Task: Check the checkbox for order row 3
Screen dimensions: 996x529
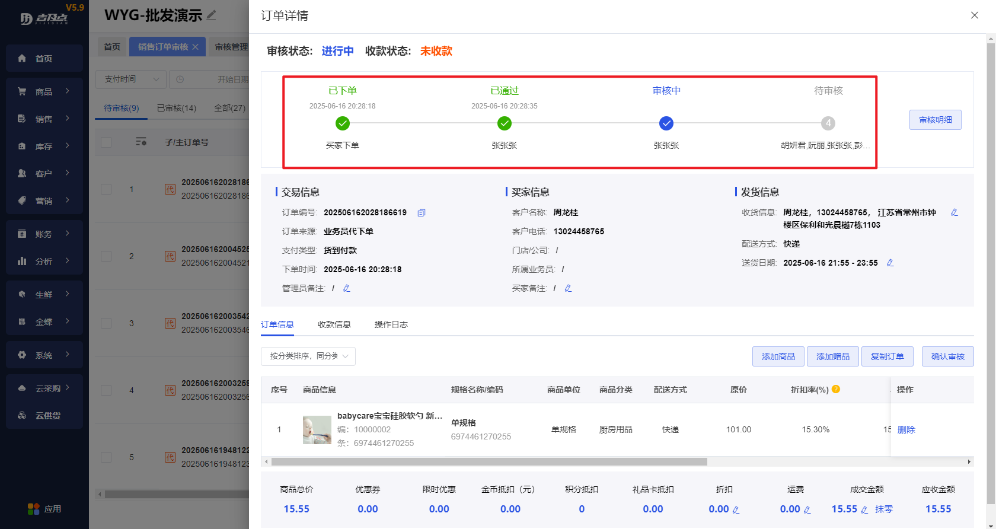Action: coord(106,323)
